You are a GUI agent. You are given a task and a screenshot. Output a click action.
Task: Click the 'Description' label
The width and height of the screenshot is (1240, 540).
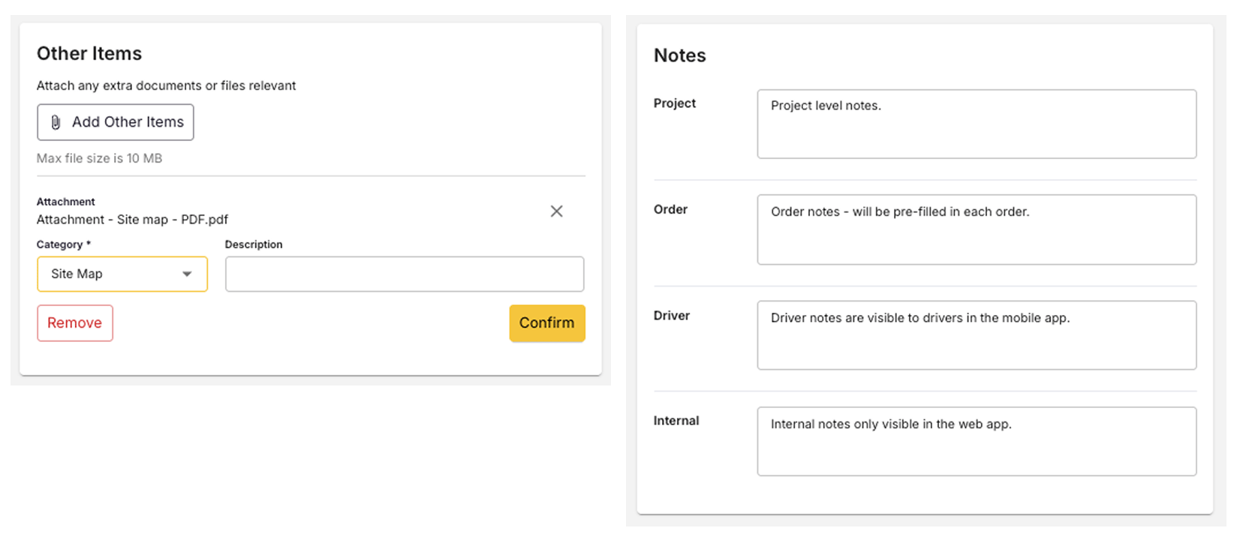click(254, 244)
